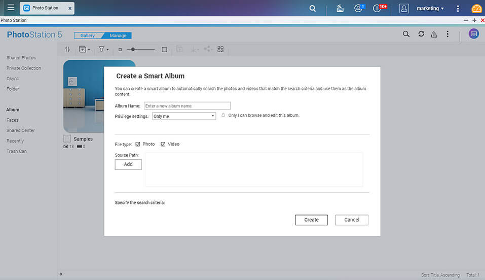Open Trash Can in the sidebar
Image resolution: width=485 pixels, height=280 pixels.
[16, 151]
